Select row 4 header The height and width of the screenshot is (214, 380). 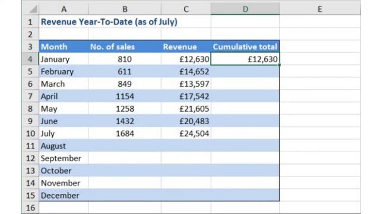30,59
